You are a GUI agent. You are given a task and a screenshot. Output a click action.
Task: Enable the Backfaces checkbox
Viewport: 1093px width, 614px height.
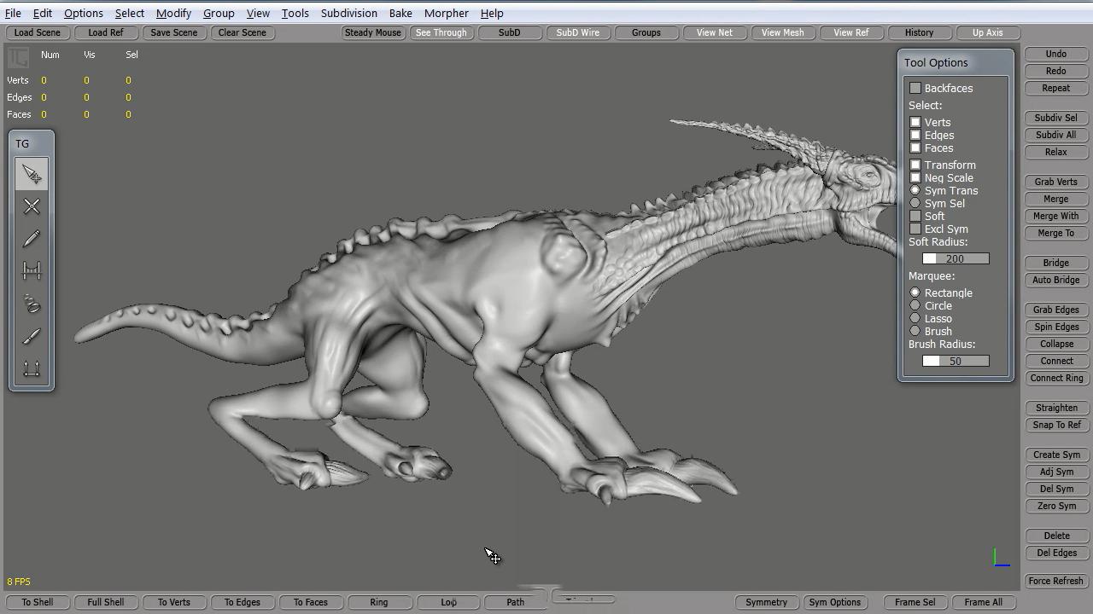[x=915, y=88]
